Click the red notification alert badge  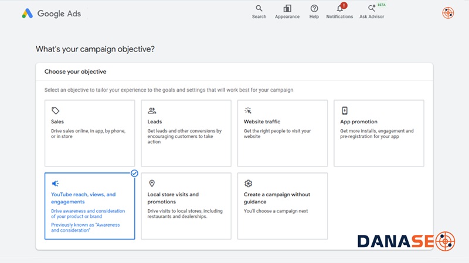[344, 5]
